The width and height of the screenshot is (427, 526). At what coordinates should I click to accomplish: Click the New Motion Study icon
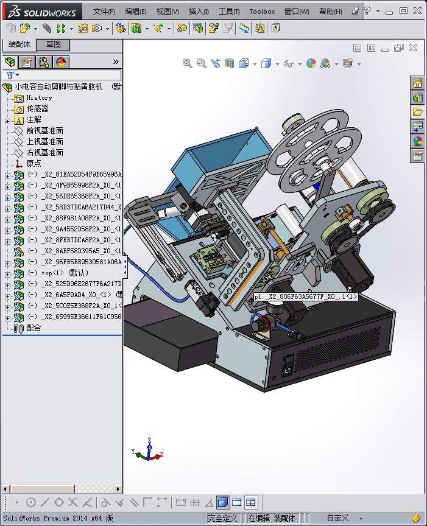182,28
